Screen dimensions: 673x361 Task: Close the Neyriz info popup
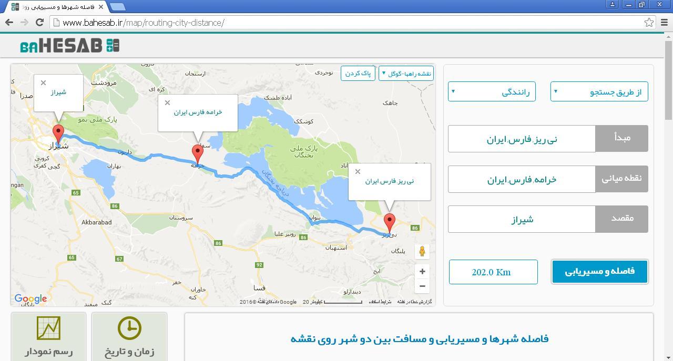(358, 172)
